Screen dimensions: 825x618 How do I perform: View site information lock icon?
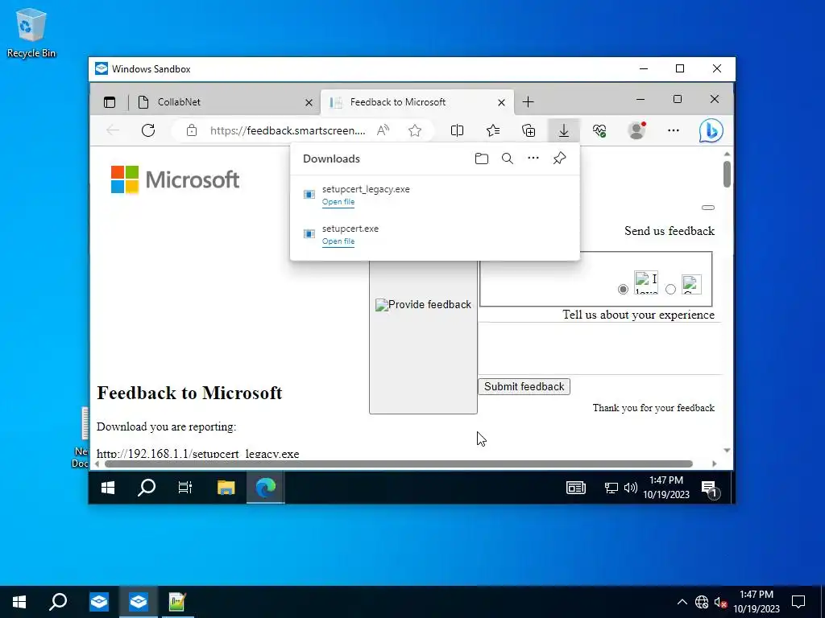tap(192, 130)
